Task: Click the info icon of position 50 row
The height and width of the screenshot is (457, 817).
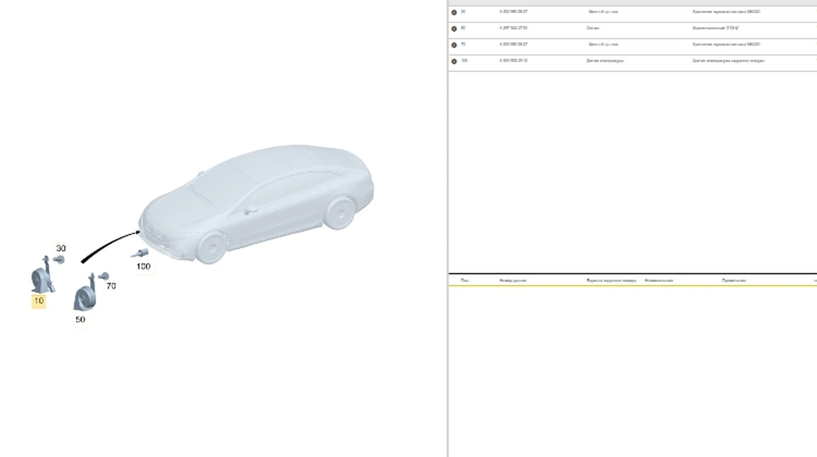Action: [454, 29]
